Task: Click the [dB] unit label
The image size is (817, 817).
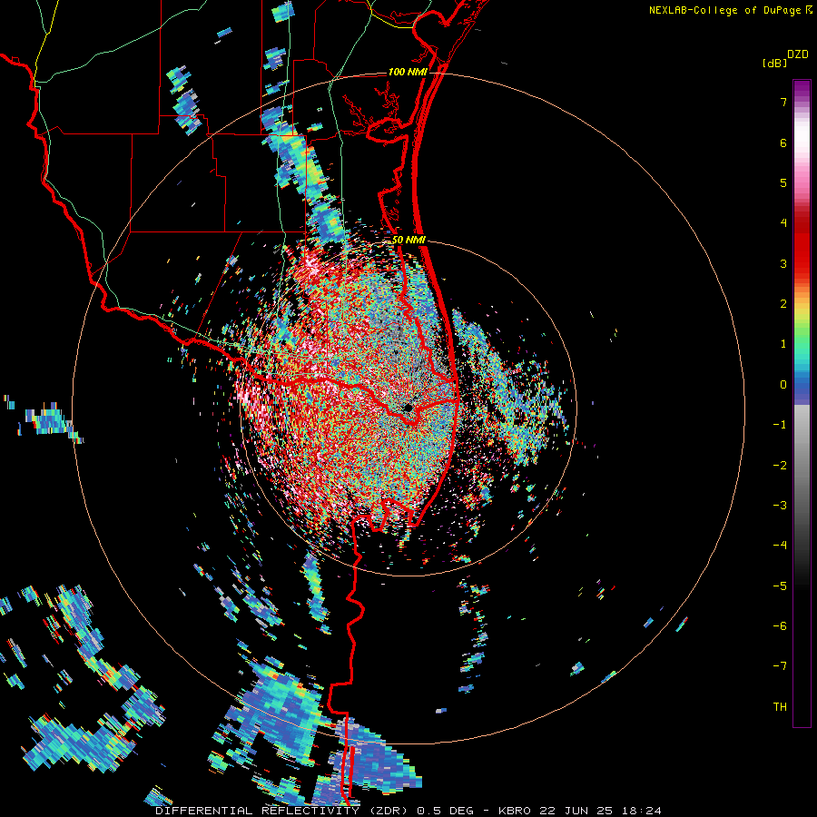Action: (x=774, y=64)
